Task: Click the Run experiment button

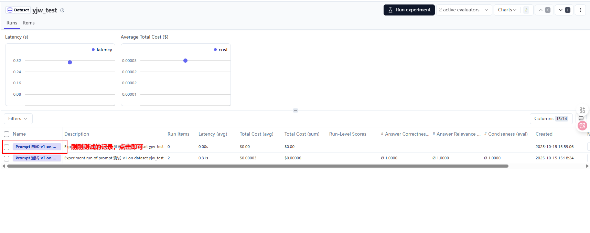Action: coord(409,10)
